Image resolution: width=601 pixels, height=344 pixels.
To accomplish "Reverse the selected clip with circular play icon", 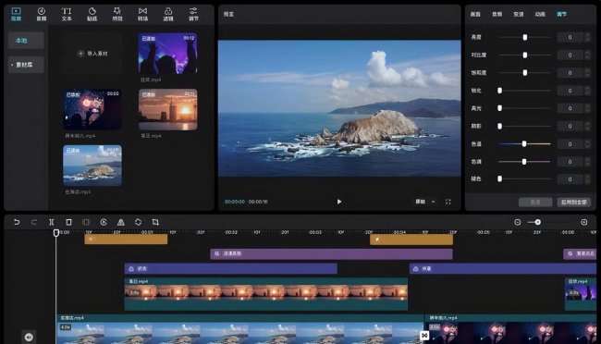I will pos(104,222).
